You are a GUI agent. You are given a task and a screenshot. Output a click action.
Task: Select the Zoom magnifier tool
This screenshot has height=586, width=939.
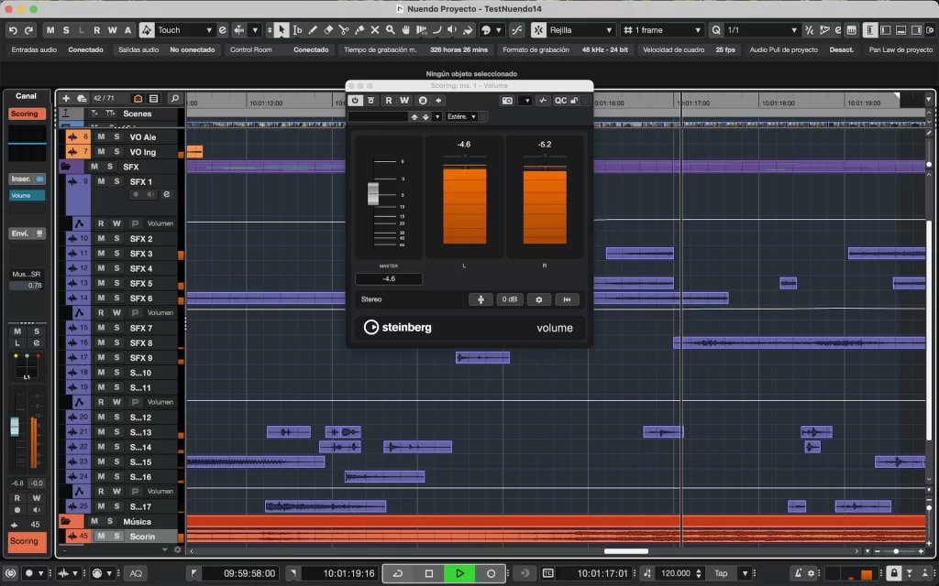click(x=391, y=30)
